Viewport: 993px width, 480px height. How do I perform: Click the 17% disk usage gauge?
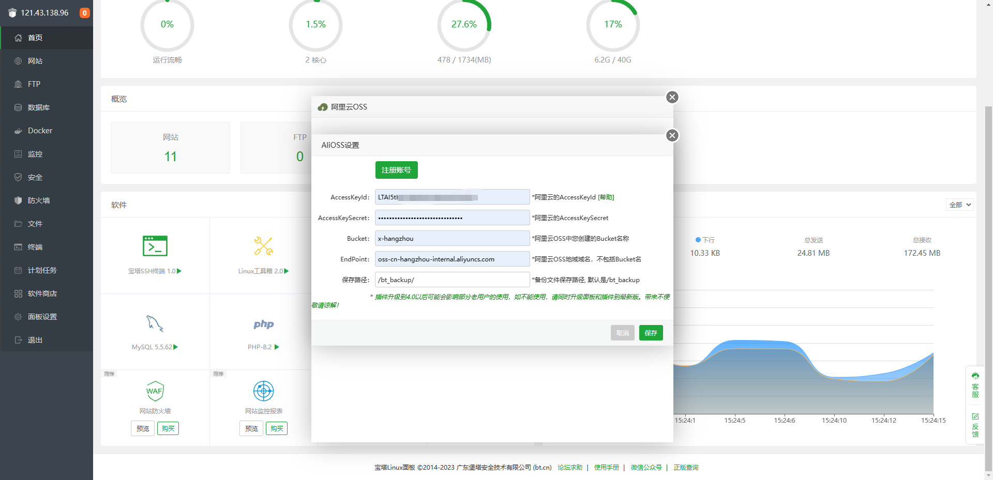click(613, 24)
